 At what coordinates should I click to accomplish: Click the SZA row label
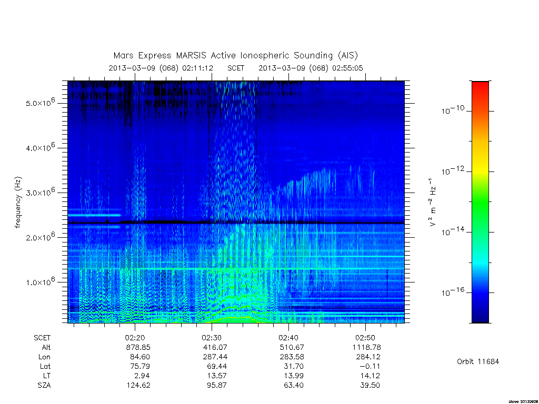click(44, 386)
